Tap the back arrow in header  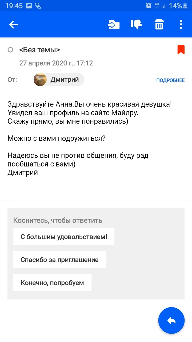tap(14, 25)
